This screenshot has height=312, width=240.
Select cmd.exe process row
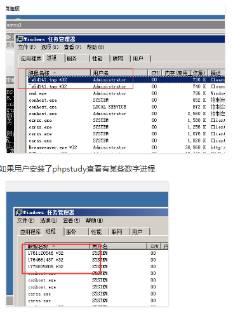[126, 93]
